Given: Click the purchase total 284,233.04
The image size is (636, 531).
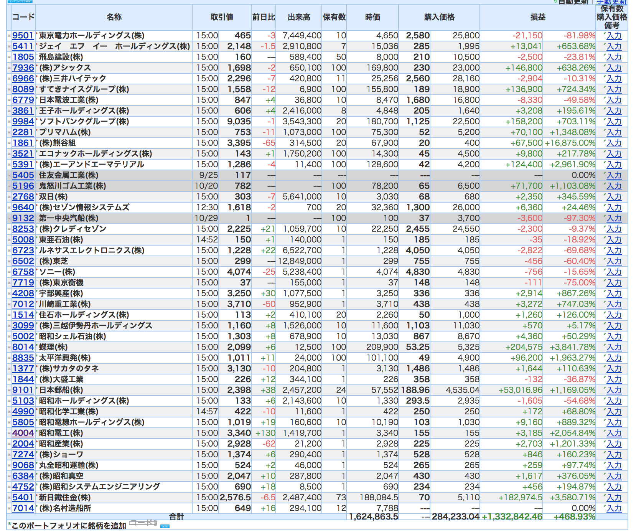Looking at the screenshot, I should pyautogui.click(x=456, y=517).
